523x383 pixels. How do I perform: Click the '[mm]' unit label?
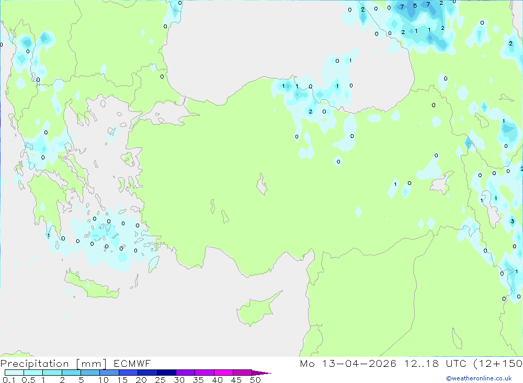point(92,364)
